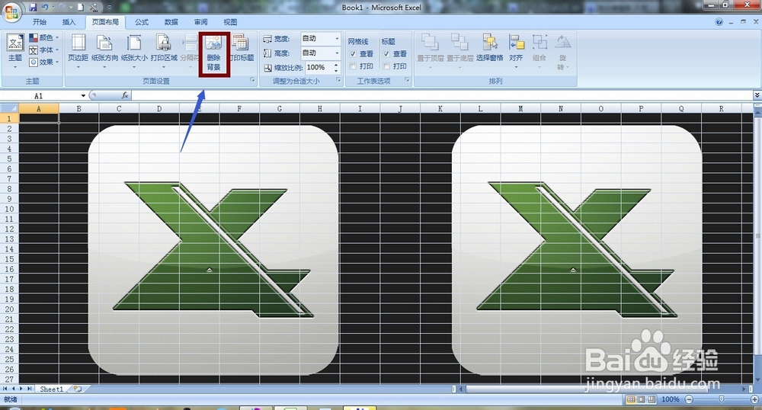762x410 pixels.
Task: Open theme Effects (效果) dropdown
Action: click(x=44, y=62)
